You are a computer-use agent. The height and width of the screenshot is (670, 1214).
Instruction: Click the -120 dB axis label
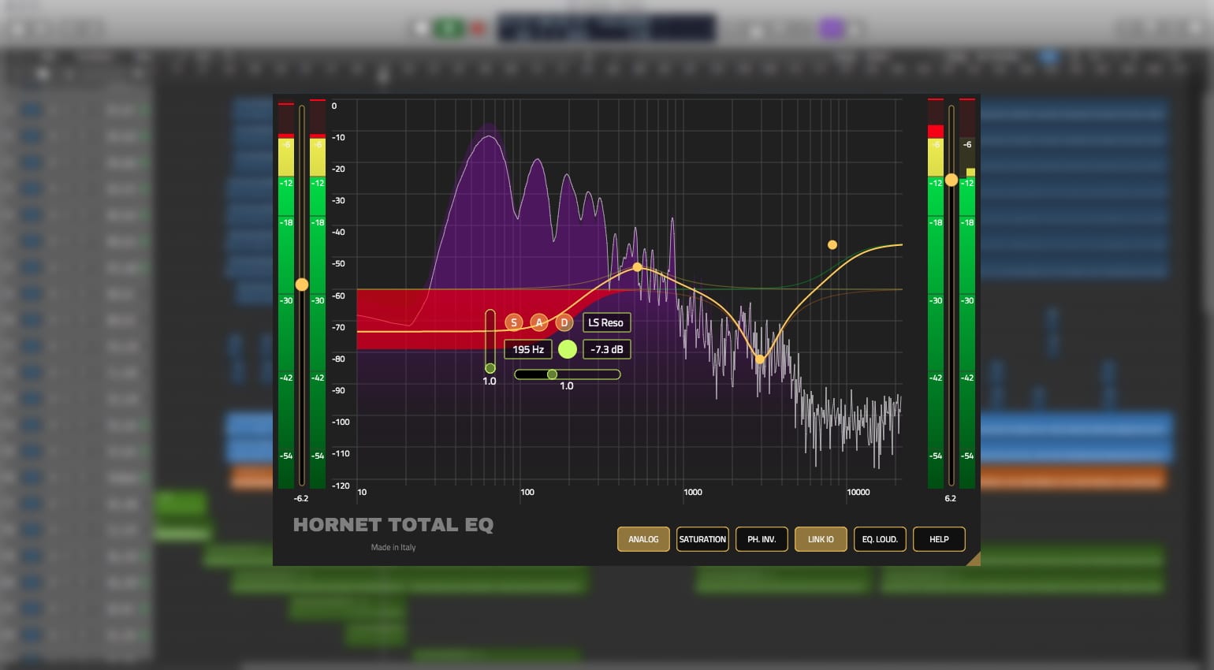(x=341, y=486)
